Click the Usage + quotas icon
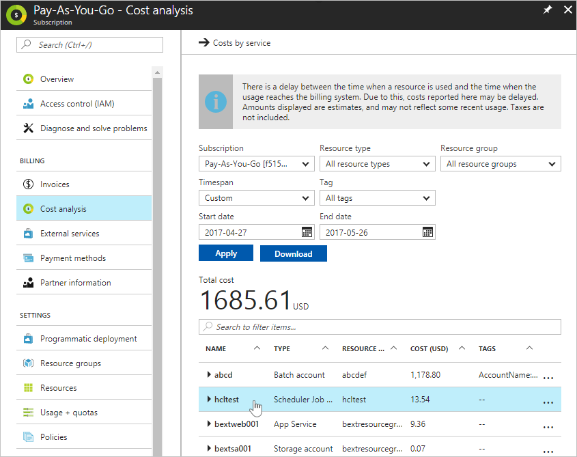577x457 pixels. click(28, 412)
